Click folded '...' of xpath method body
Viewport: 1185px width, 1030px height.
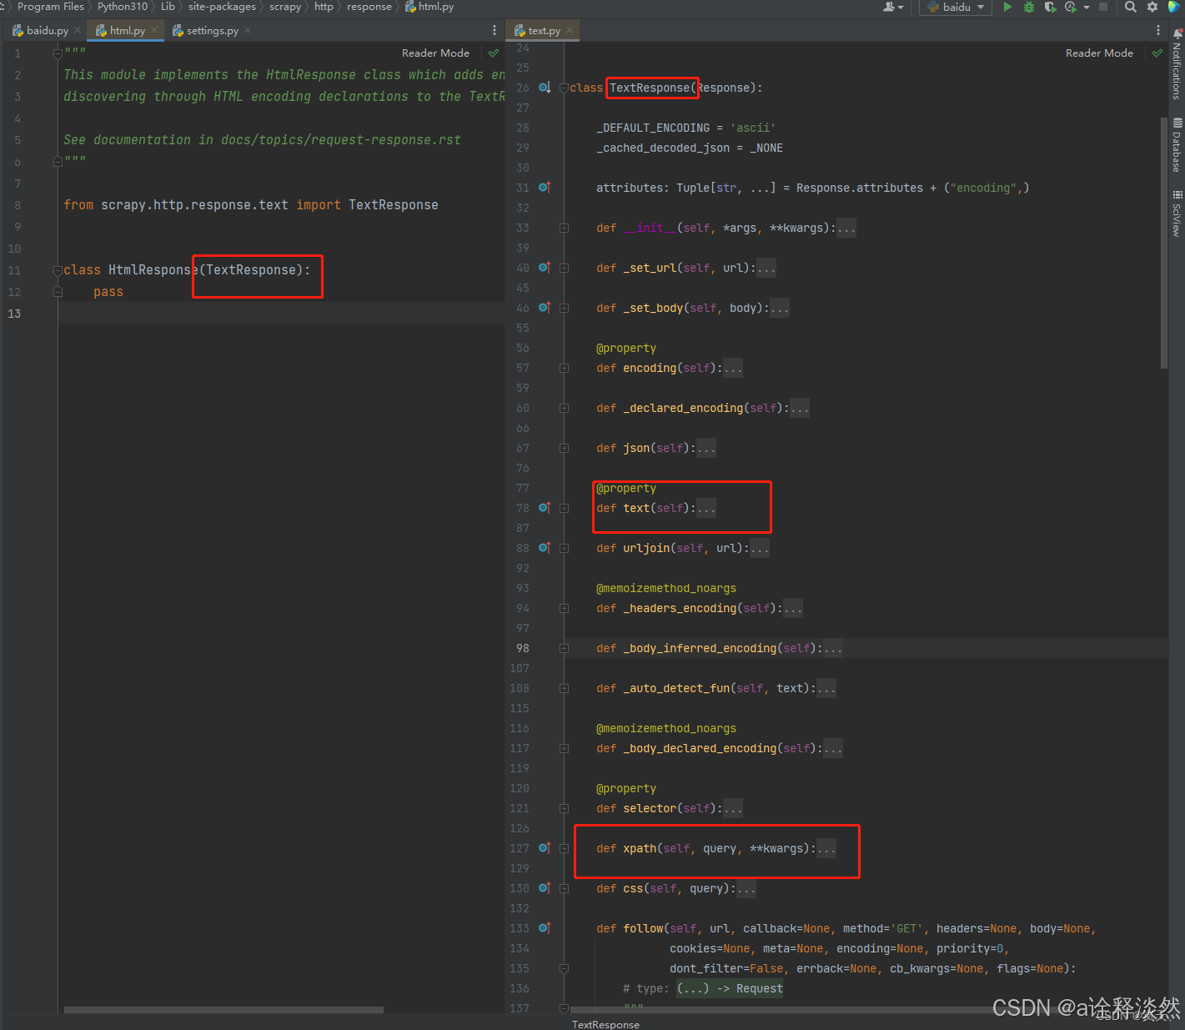coord(826,848)
